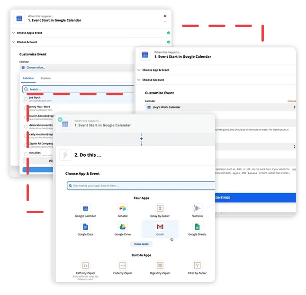This screenshot has width=306, height=295.
Task: Select the lauren.borucki calendar radio button
Action: click(x=26, y=117)
